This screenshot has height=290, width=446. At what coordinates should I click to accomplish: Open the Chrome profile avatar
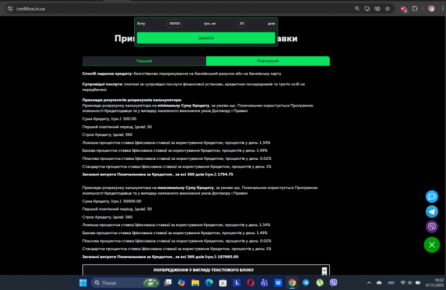[x=431, y=9]
